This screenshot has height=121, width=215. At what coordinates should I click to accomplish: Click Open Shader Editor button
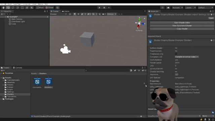(182, 23)
